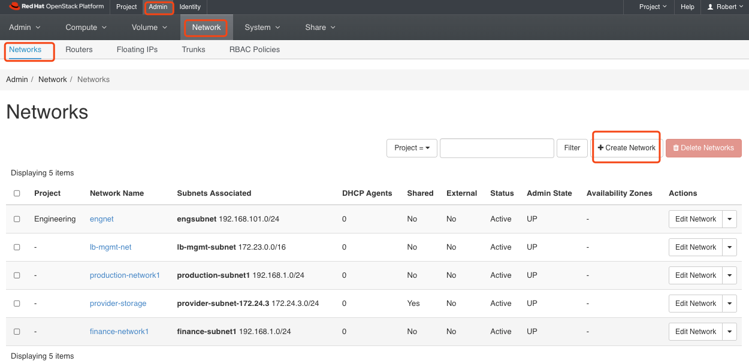Expand Edit Network actions for finance-network1
The width and height of the screenshot is (749, 364).
(x=729, y=331)
